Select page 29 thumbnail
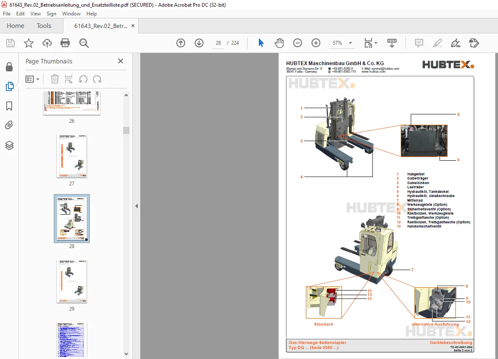The width and height of the screenshot is (498, 359). point(72,281)
